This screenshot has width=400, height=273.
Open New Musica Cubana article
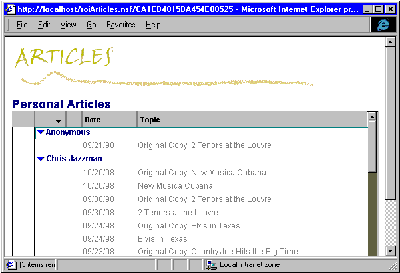tap(175, 186)
